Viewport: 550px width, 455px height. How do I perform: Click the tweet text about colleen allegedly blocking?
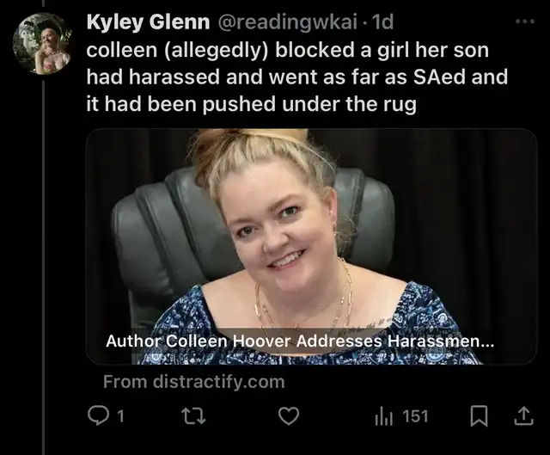[296, 77]
